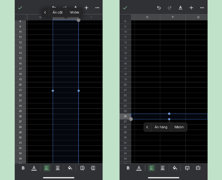Toggle bold in left screen bottom toolbar

click(23, 168)
